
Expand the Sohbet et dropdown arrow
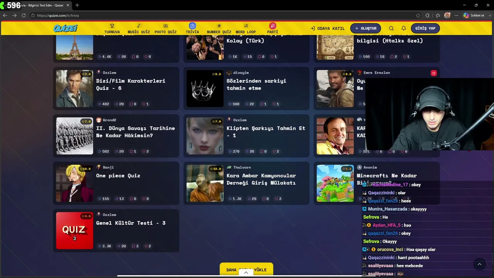click(x=489, y=15)
